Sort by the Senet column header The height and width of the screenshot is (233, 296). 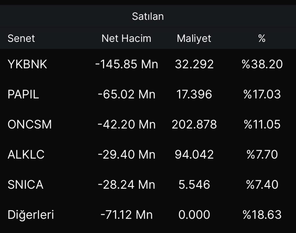pyautogui.click(x=21, y=38)
